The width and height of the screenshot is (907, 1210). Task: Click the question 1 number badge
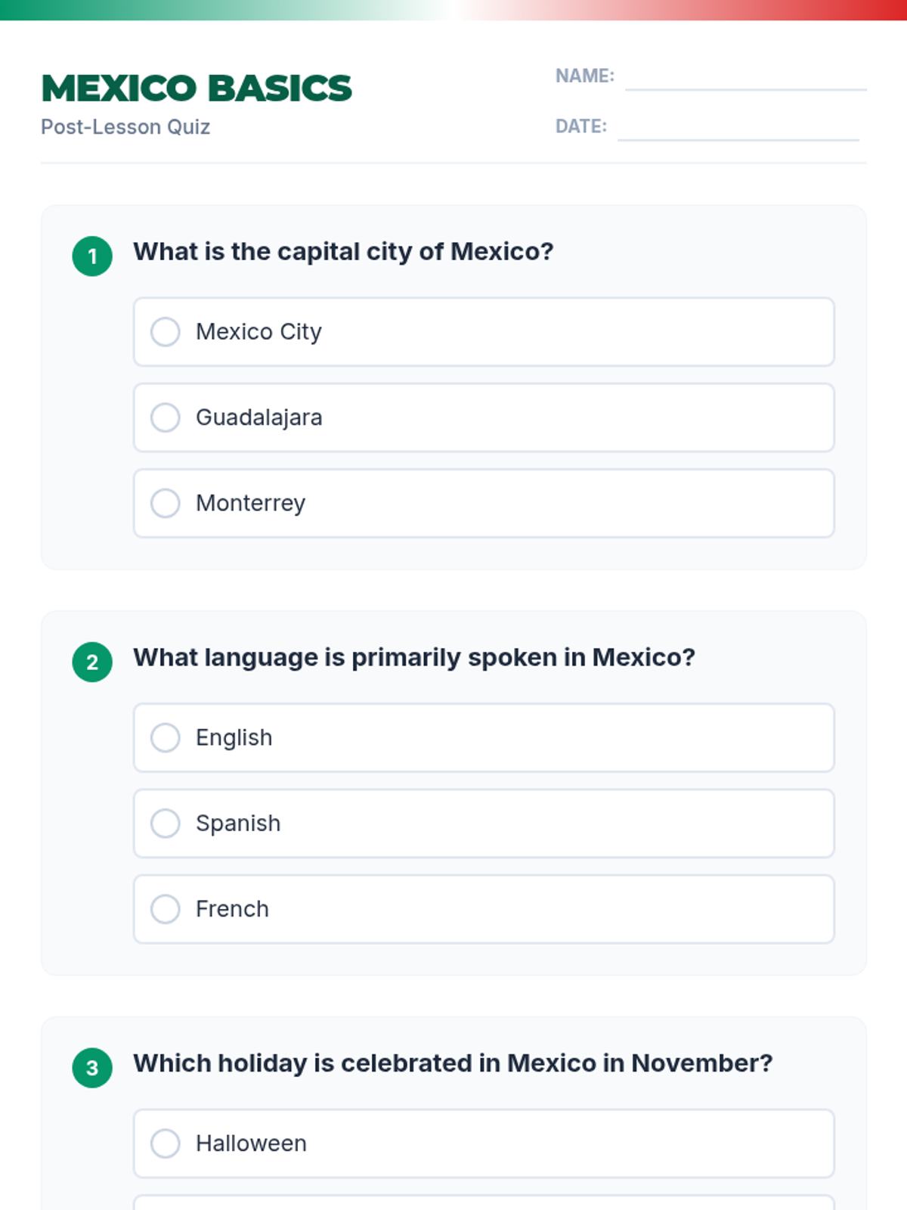[92, 256]
